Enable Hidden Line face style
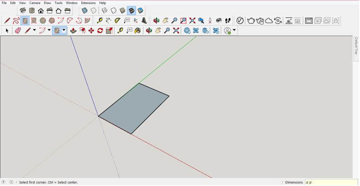This screenshot has width=360, height=186. click(x=114, y=10)
